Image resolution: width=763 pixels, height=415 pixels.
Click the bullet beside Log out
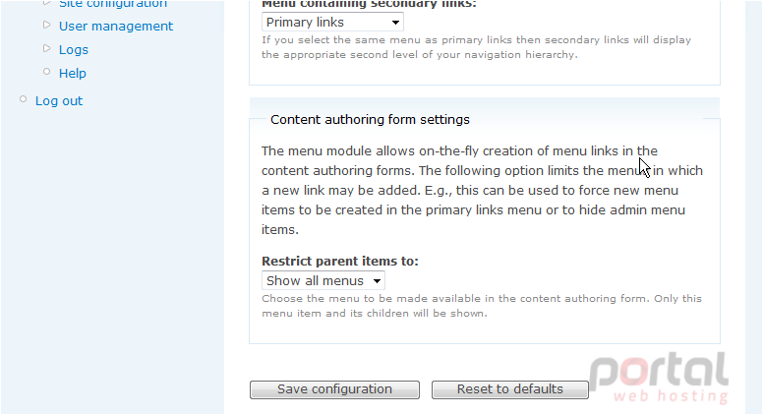(23, 99)
